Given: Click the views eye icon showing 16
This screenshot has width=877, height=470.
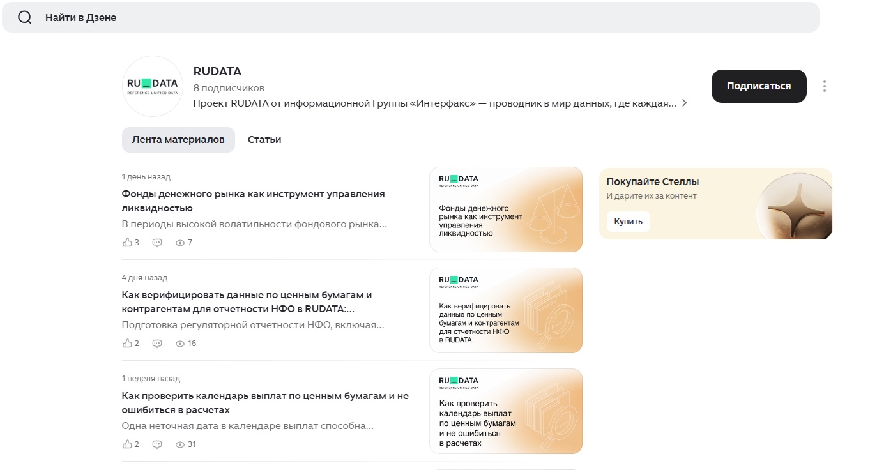Looking at the screenshot, I should 180,344.
